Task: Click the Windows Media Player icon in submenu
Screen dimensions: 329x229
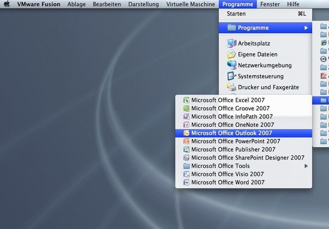Action: [x=323, y=59]
